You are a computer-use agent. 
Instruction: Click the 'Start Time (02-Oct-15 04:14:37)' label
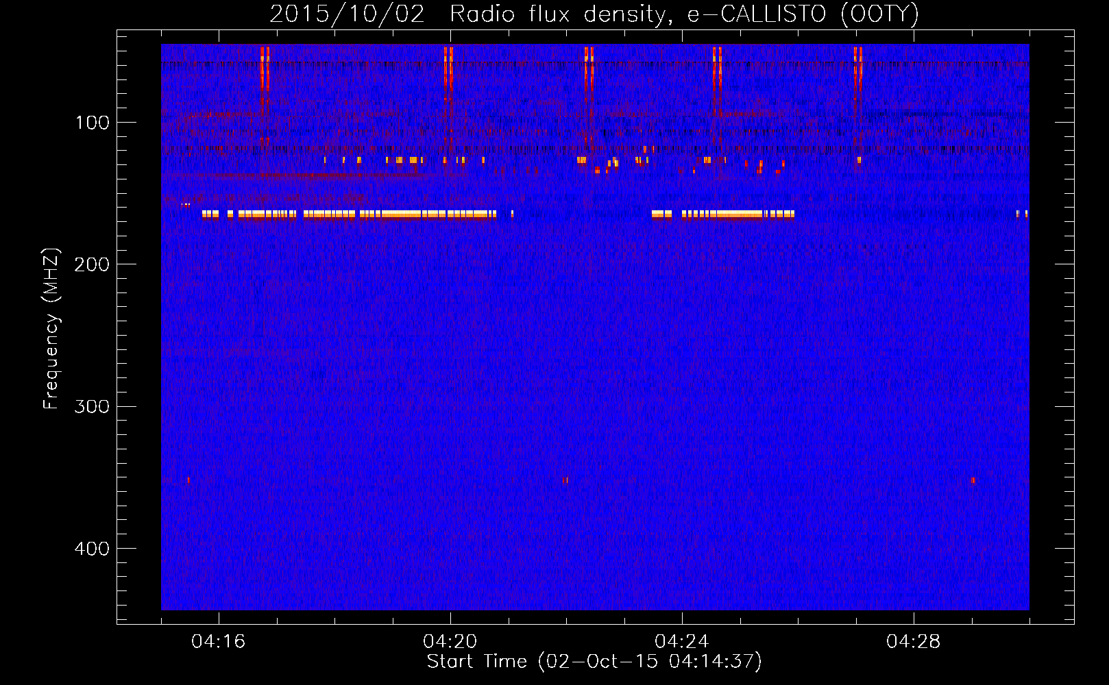594,662
